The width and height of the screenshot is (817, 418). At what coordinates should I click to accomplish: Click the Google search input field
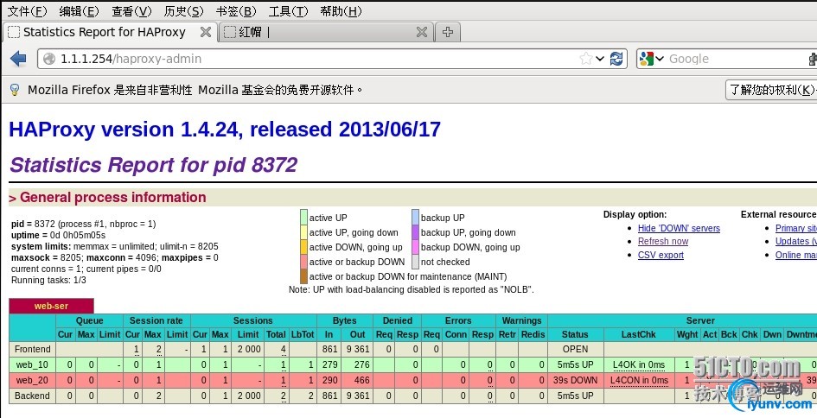click(737, 59)
